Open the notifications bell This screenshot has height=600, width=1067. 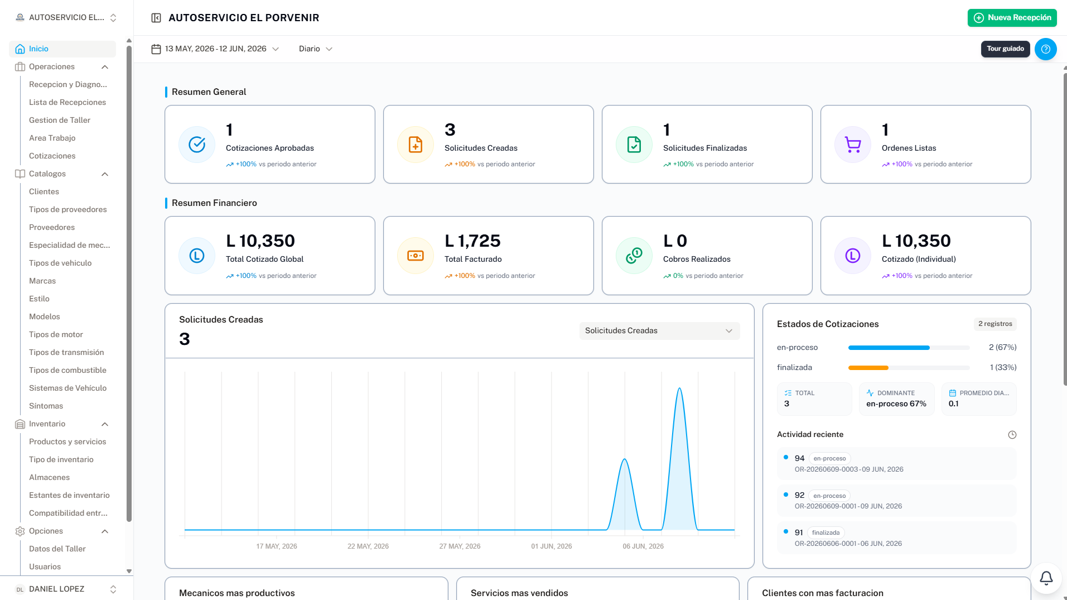coord(1046,578)
